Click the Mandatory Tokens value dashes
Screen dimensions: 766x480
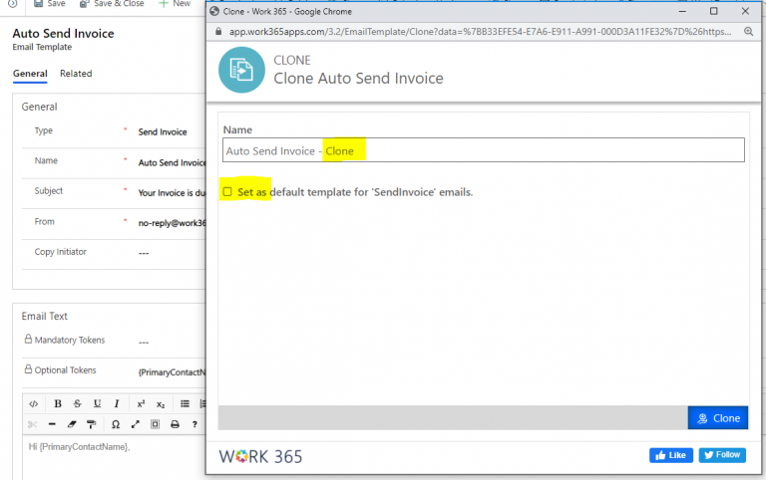click(144, 343)
